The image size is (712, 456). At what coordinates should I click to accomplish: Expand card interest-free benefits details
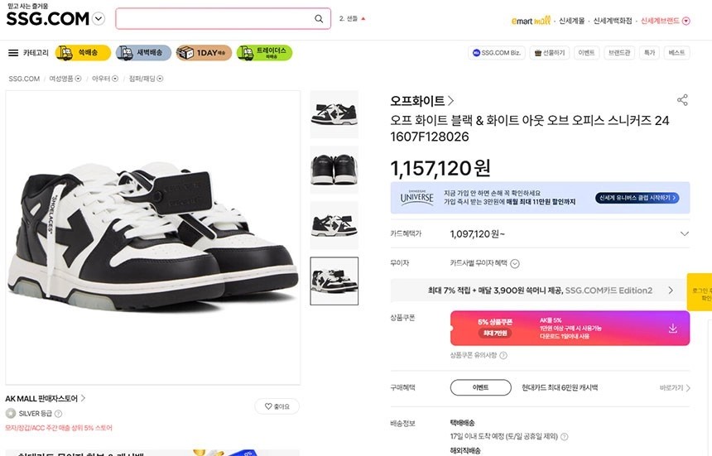[x=515, y=264]
